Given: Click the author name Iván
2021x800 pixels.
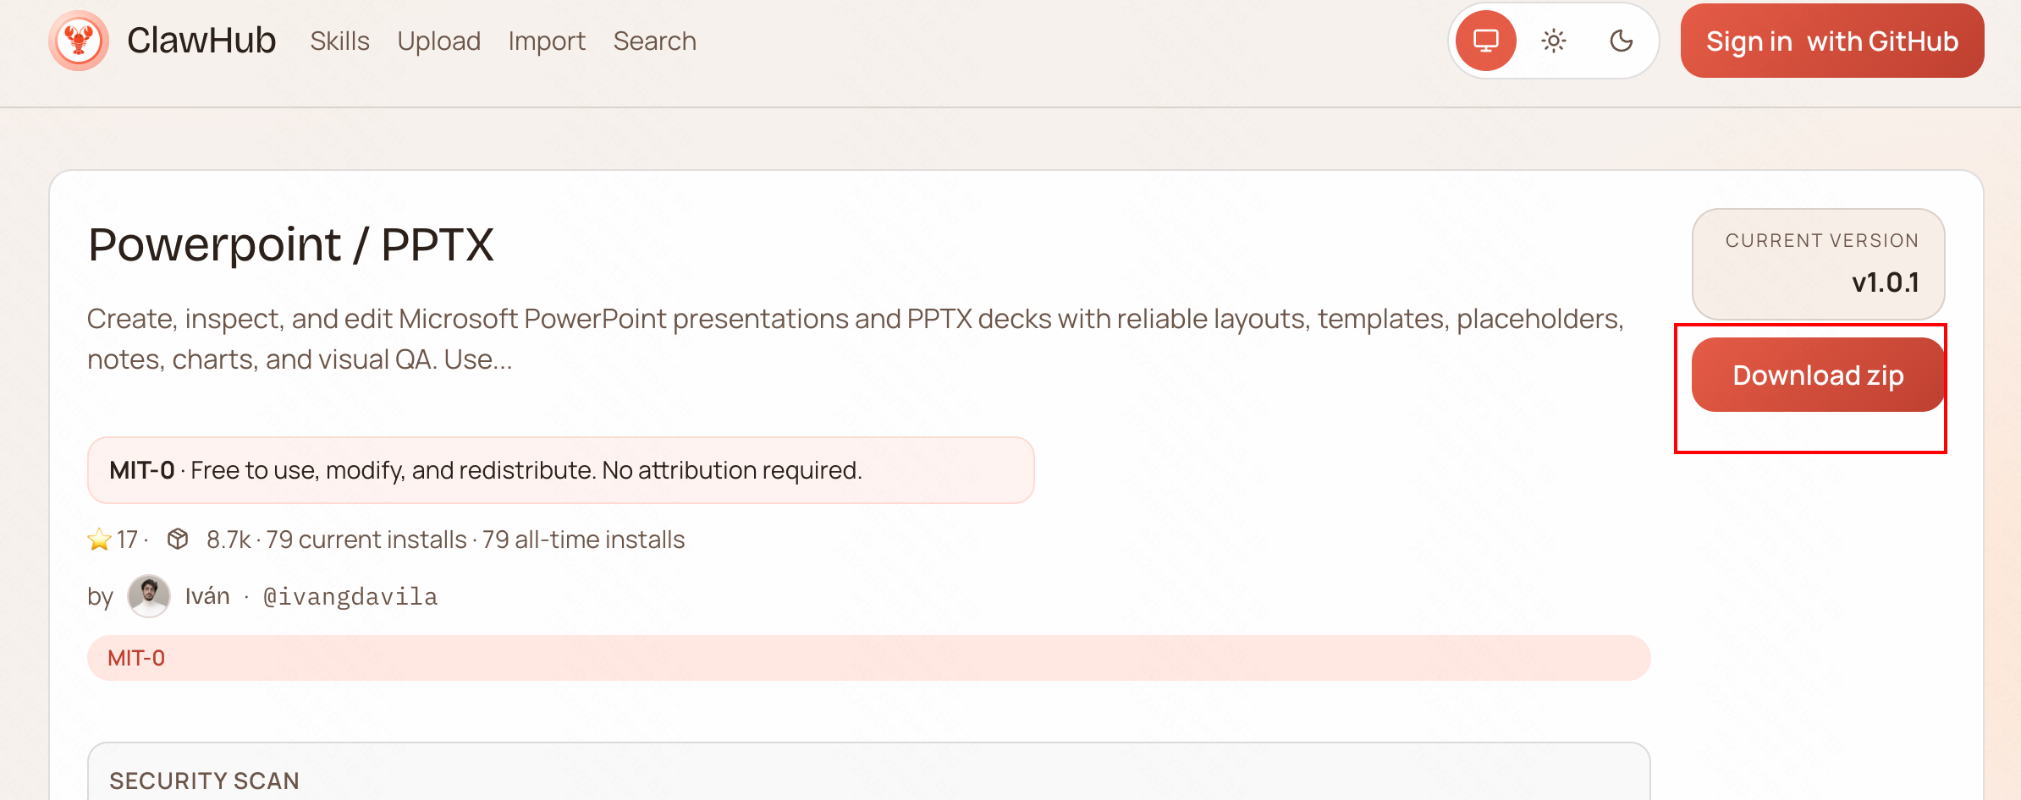Looking at the screenshot, I should tap(207, 596).
